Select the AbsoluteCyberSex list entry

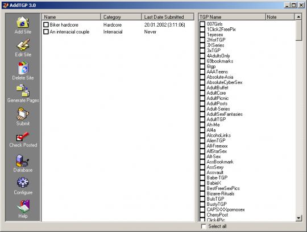[225, 82]
